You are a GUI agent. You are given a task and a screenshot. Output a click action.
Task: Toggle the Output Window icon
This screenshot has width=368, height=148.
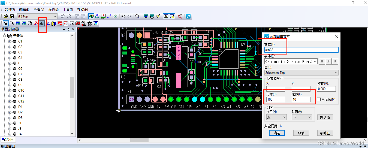[x=166, y=16]
